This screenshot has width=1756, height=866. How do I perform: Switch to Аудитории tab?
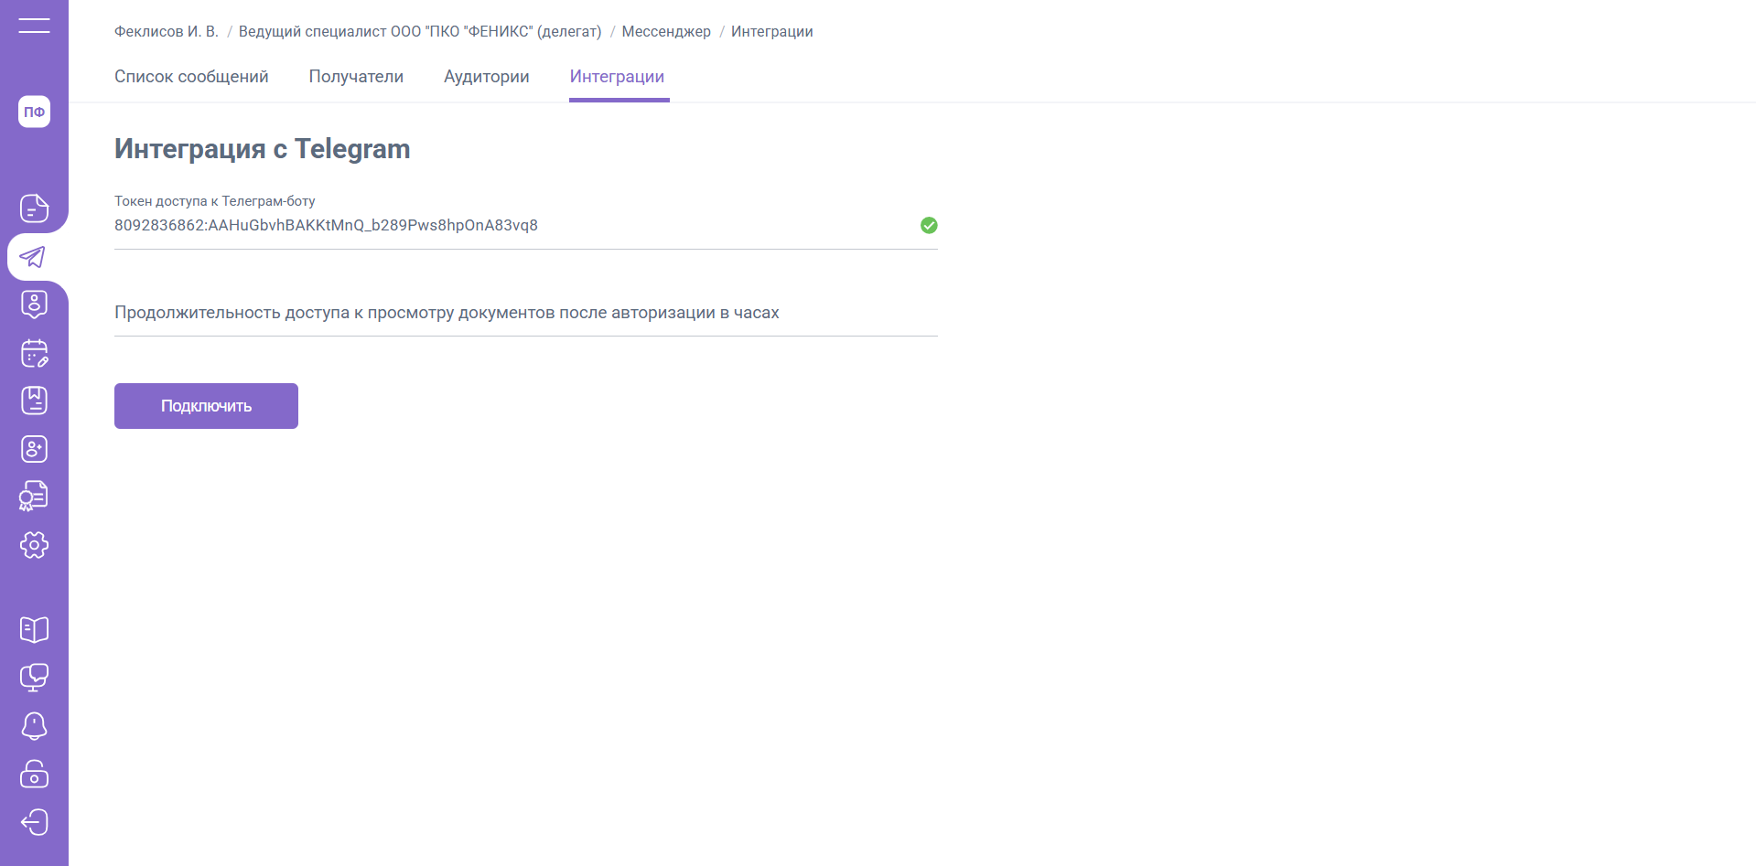point(486,77)
